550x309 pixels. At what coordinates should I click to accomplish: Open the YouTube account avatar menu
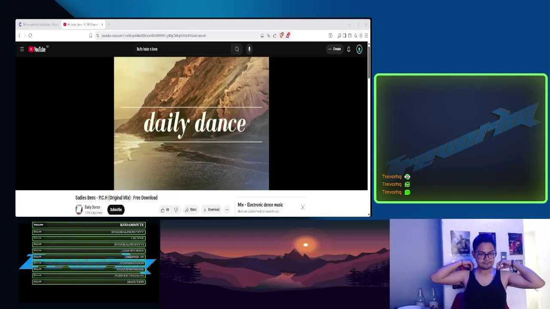click(359, 49)
